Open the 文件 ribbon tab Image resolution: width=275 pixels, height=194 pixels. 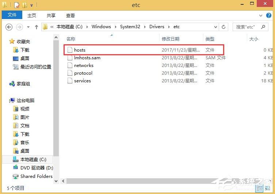(x=12, y=15)
